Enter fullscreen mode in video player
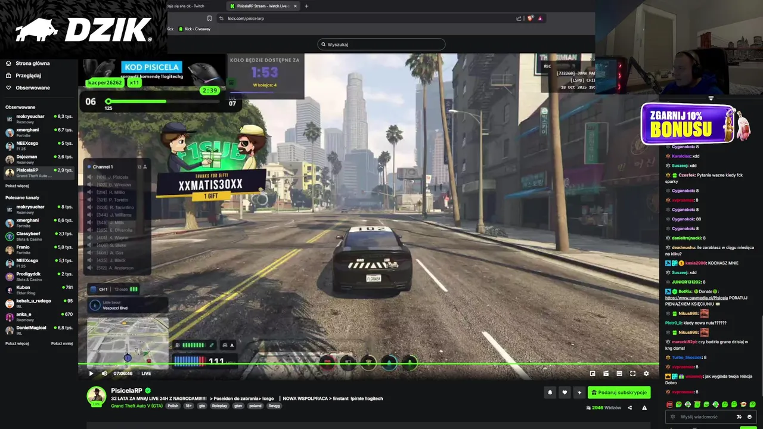 (x=632, y=374)
